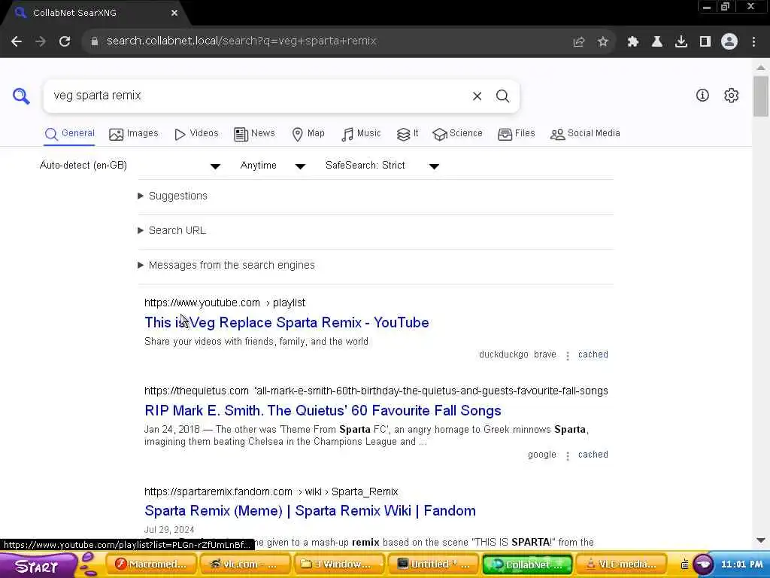Viewport: 770px width, 578px height.
Task: Click the thequietus.com result URL
Action: coord(376,391)
